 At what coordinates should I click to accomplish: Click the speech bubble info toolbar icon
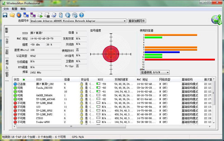coord(74,15)
